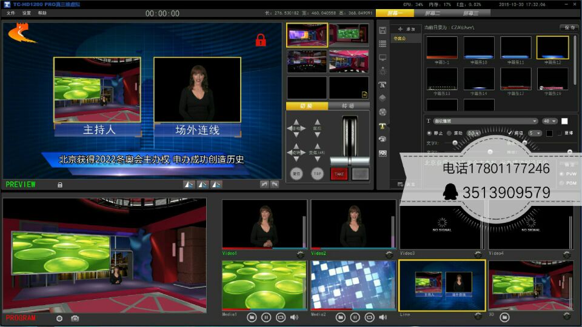
Task: Pause Media1 playback
Action: (266, 317)
